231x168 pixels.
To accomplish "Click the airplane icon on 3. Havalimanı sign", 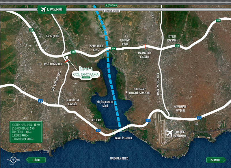I will 44,10.
